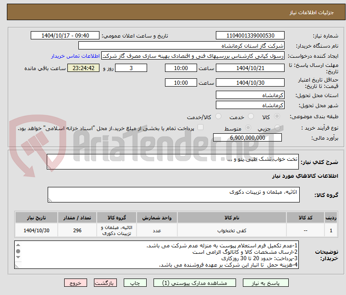Choose the جزیی purchase type radio

tap(277, 128)
